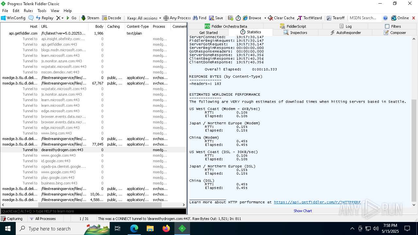Click the comment speech bubble icon

pyautogui.click(x=31, y=18)
